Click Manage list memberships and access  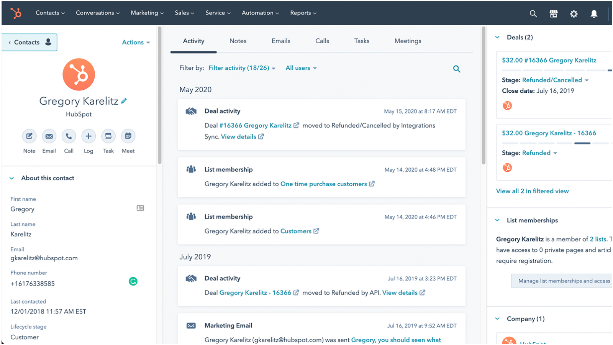tap(564, 281)
